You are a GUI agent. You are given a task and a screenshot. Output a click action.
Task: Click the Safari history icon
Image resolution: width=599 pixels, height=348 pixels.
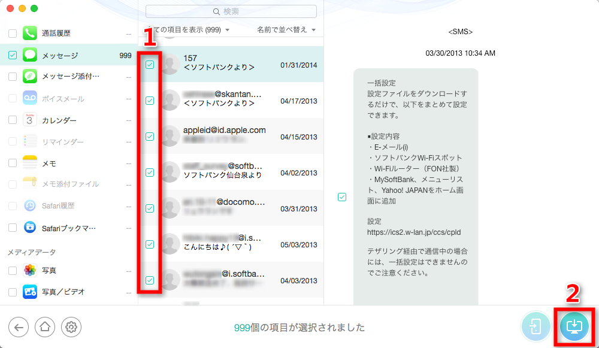click(30, 205)
